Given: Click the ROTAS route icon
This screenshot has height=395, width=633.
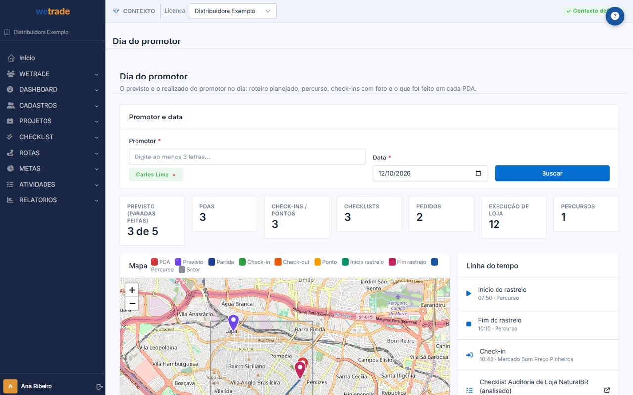Looking at the screenshot, I should pos(11,153).
